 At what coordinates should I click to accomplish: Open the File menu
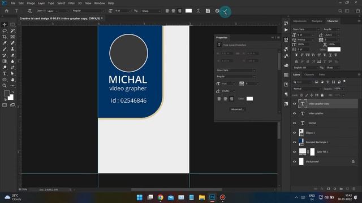[x=13, y=3]
